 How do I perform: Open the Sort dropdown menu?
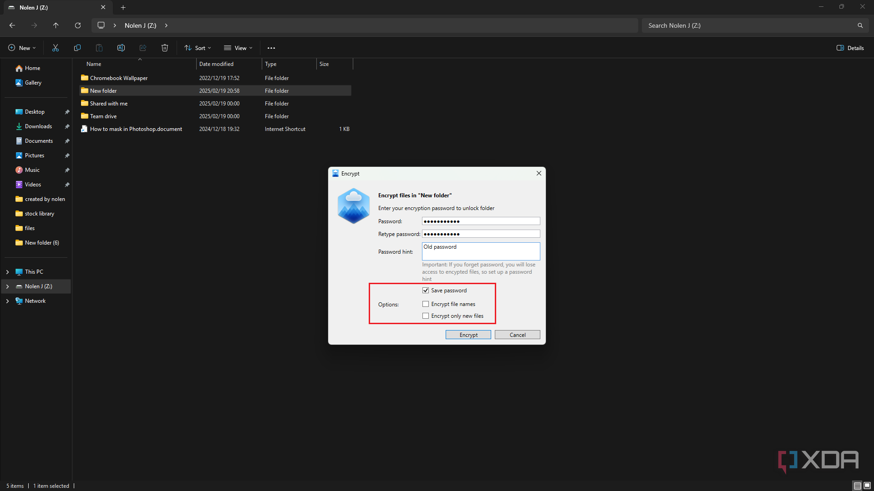[198, 48]
